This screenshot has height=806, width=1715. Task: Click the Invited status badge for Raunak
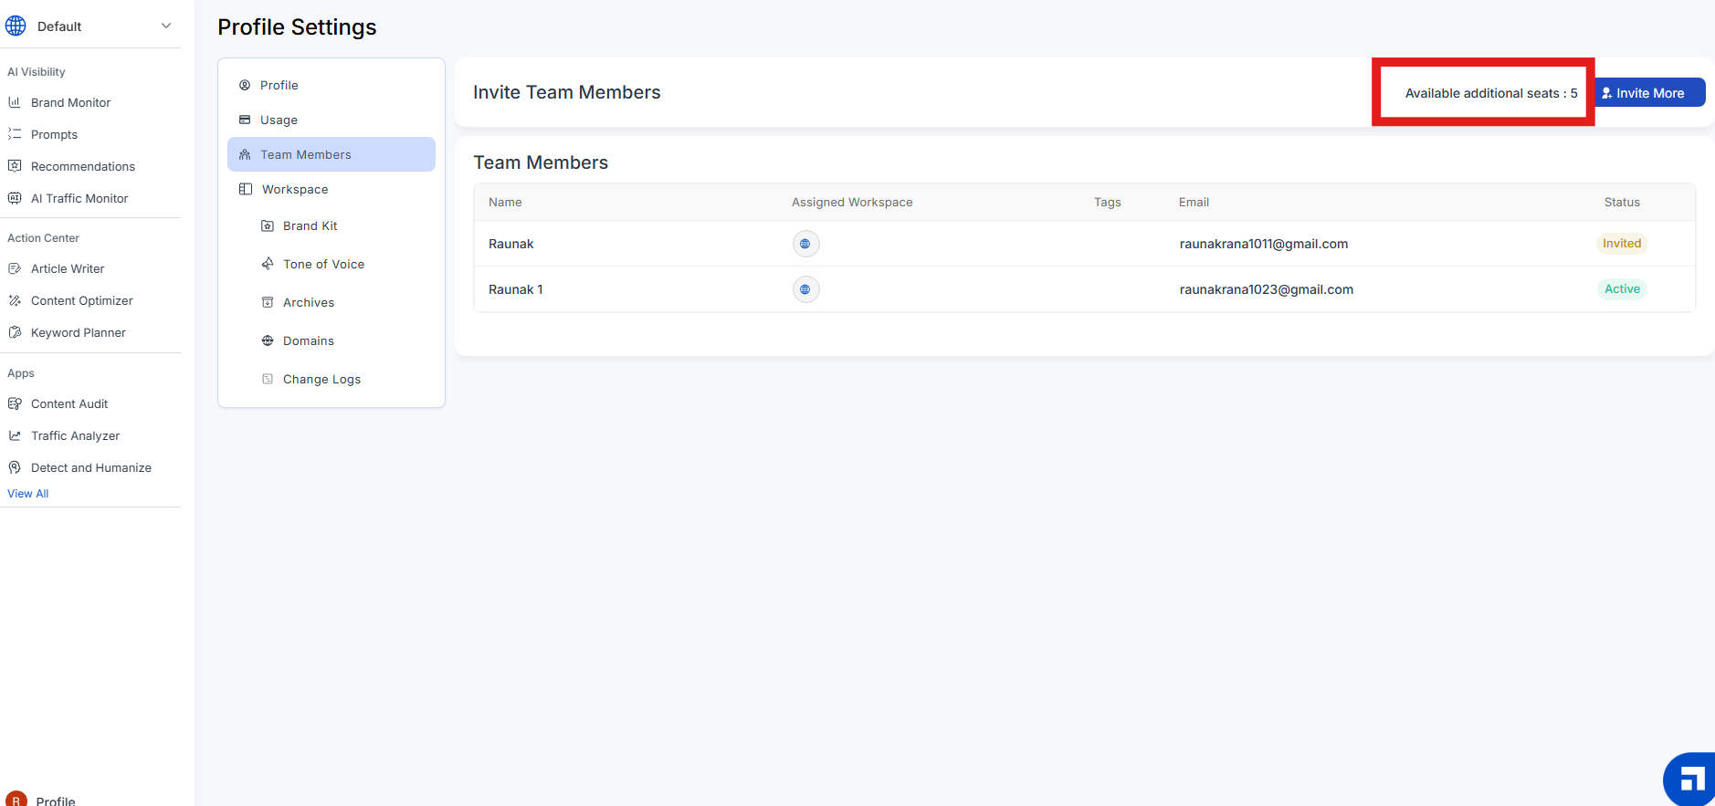tap(1621, 244)
